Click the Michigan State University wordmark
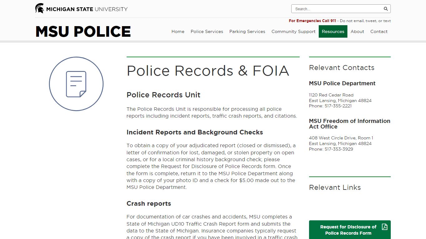This screenshot has width=426, height=239. coord(87,9)
